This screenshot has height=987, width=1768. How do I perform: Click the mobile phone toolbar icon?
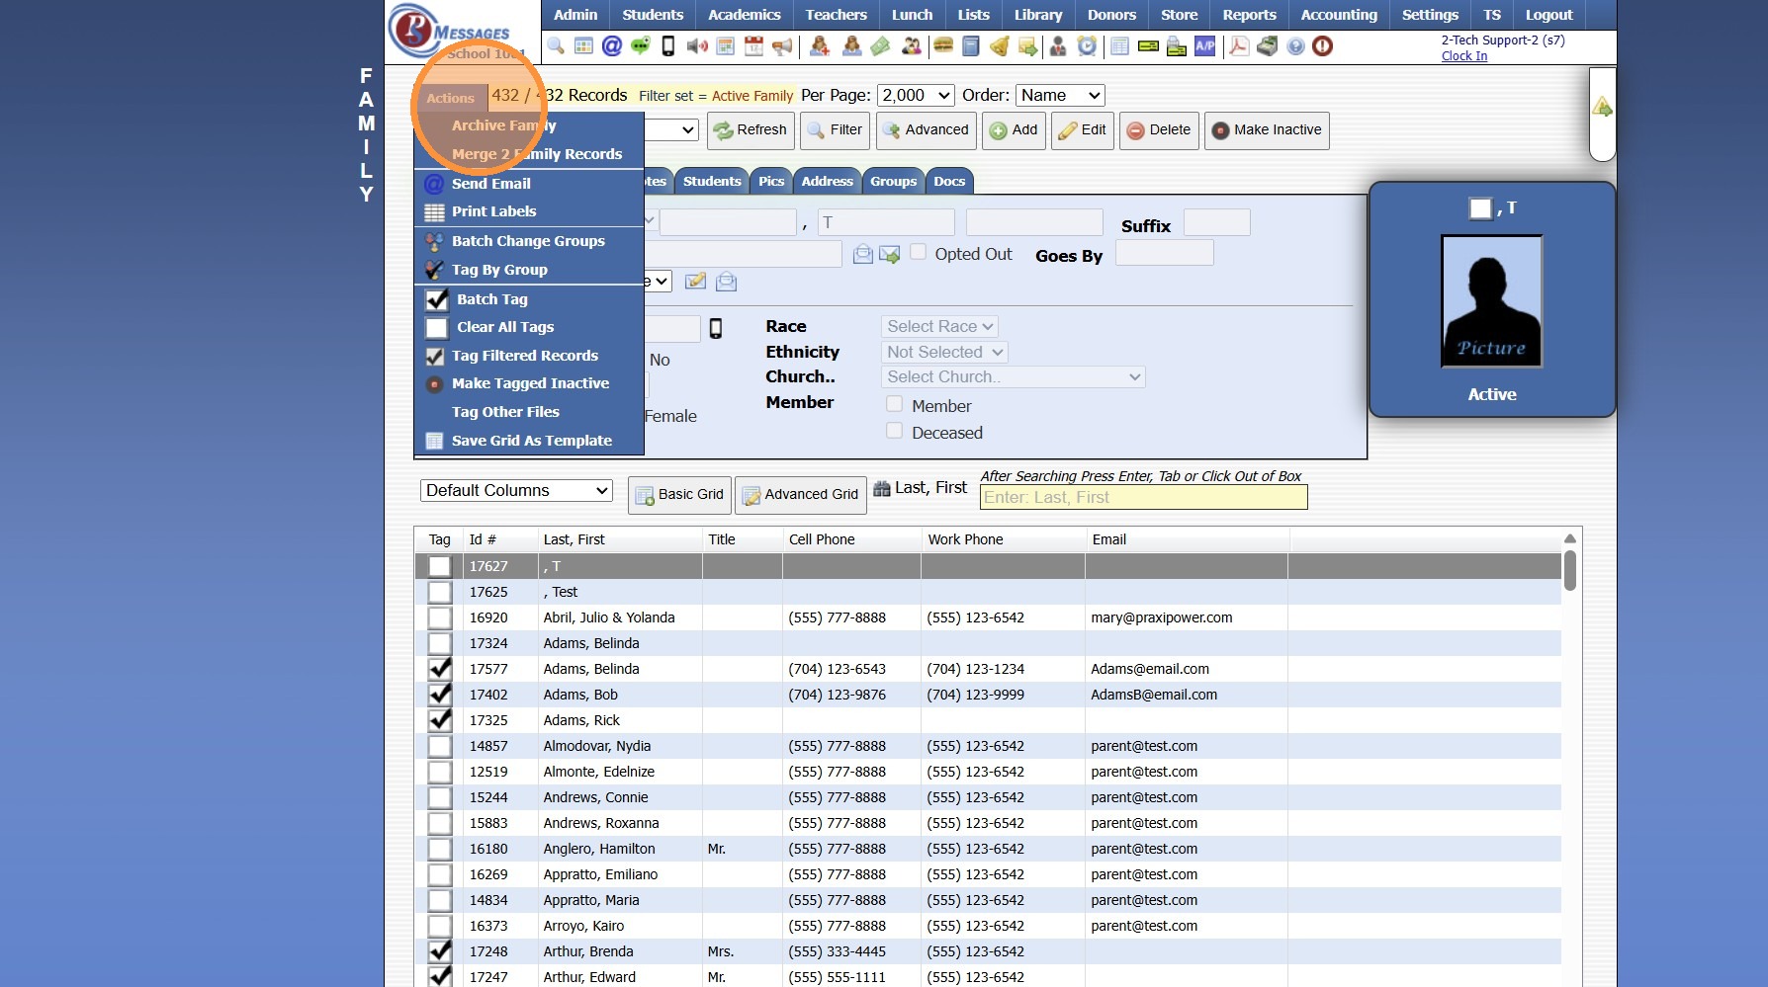[x=668, y=46]
